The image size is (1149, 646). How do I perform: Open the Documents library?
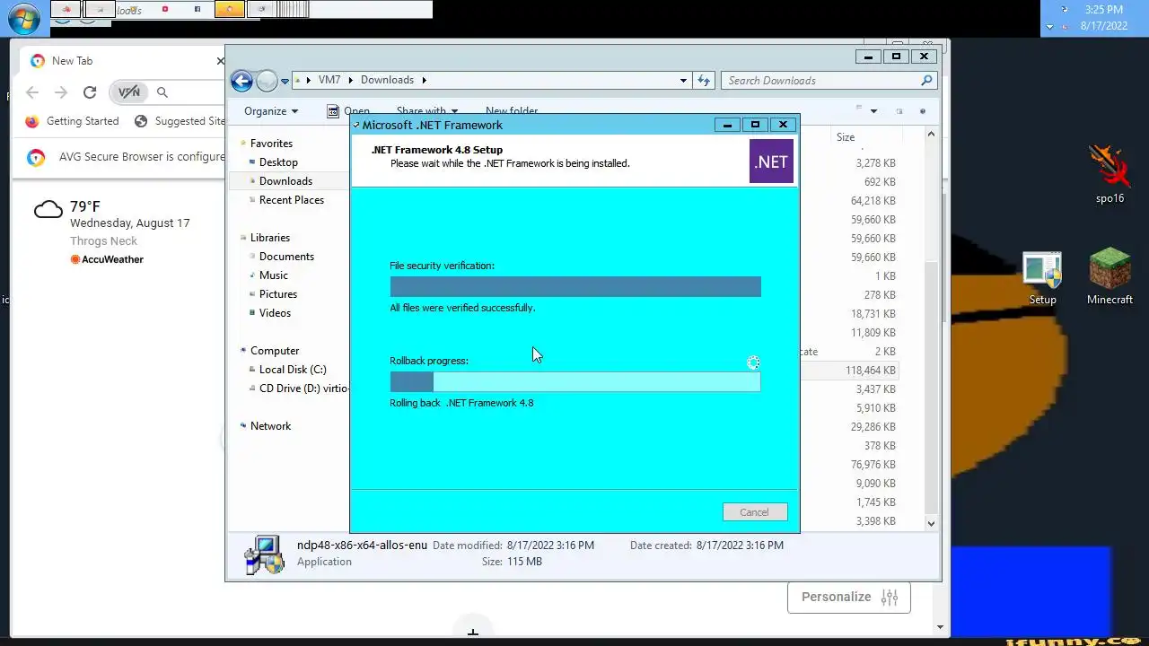(286, 257)
